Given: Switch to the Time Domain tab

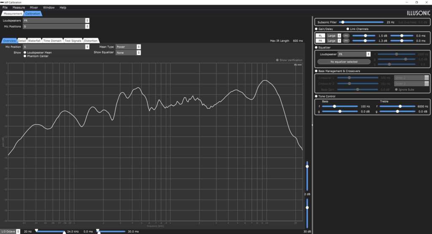Looking at the screenshot, I should tap(52, 41).
